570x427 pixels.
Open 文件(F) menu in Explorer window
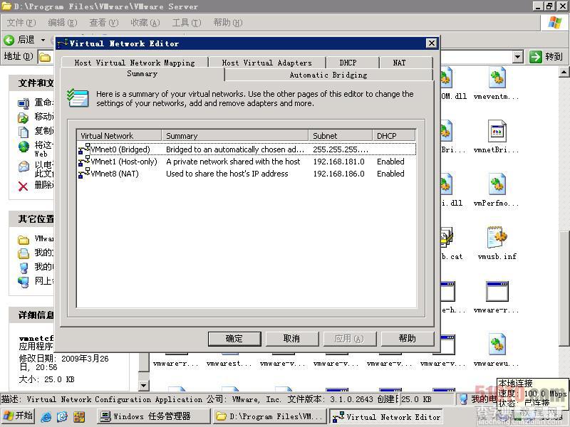pos(21,23)
